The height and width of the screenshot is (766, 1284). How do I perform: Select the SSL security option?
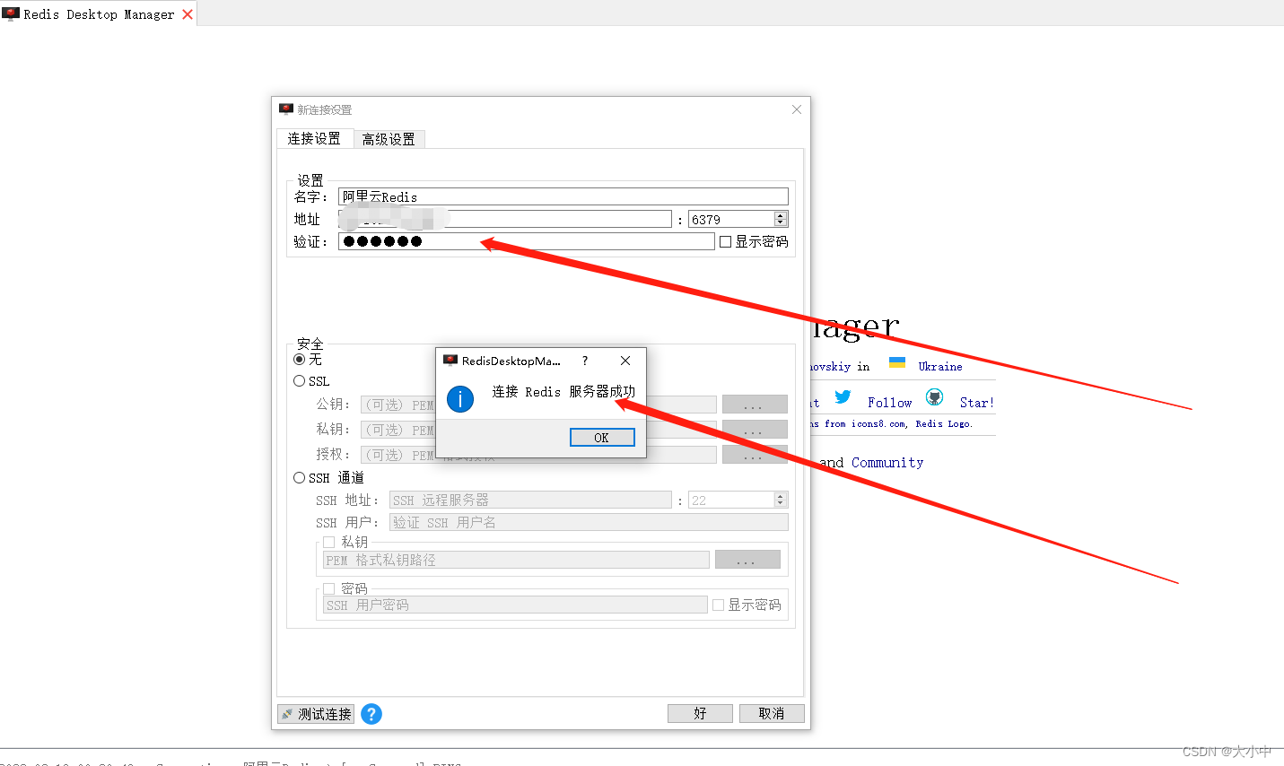pos(297,380)
